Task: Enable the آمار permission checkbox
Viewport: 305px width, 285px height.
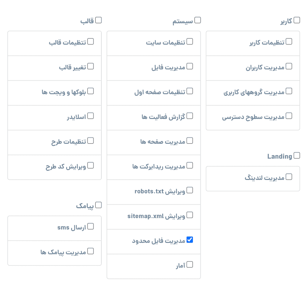Action: point(190,264)
